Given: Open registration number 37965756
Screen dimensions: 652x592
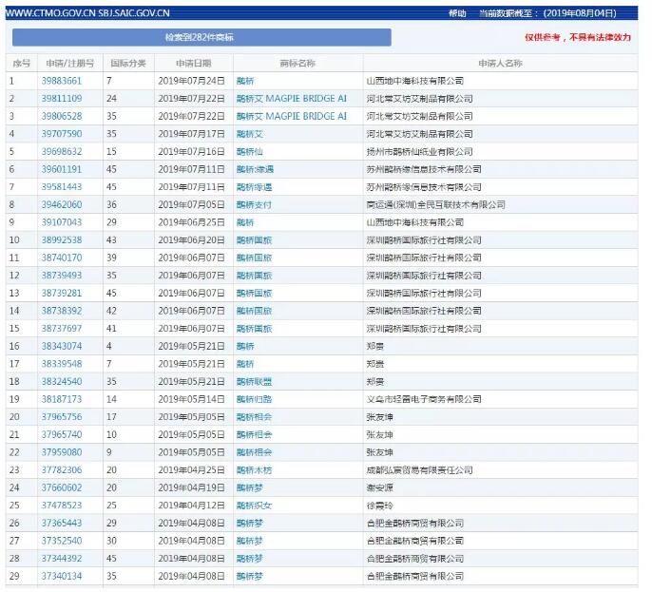Looking at the screenshot, I should [x=62, y=416].
